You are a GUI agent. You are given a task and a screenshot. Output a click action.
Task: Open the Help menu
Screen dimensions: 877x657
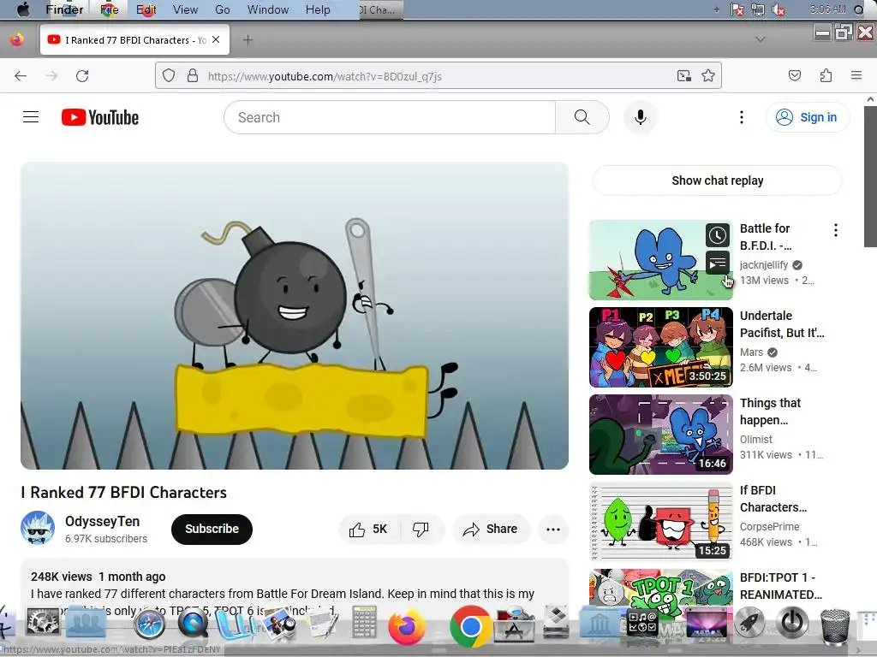coord(318,9)
